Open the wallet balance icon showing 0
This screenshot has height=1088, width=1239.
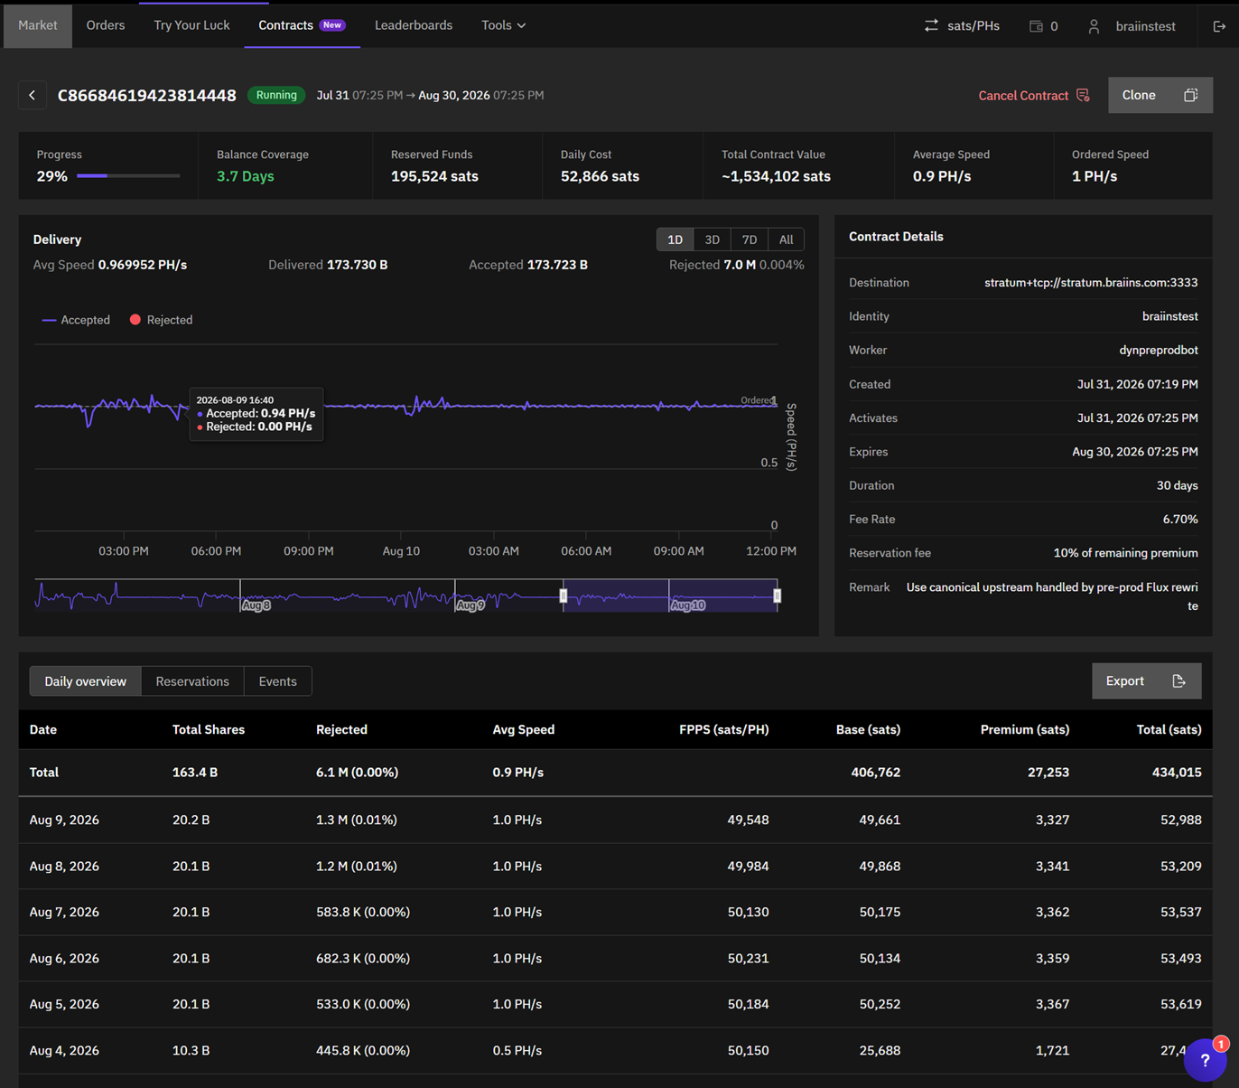(x=1036, y=26)
